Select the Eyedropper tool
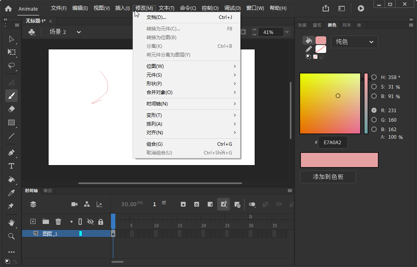 [11, 193]
